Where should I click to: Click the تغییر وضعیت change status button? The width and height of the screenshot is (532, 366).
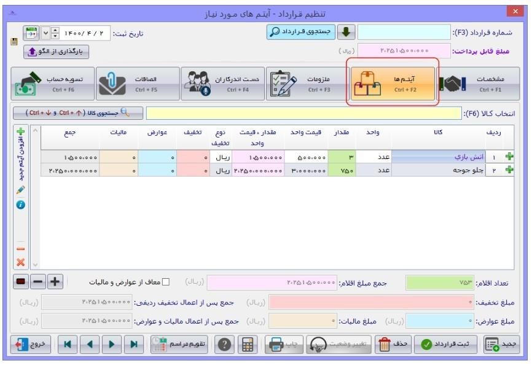pos(338,345)
